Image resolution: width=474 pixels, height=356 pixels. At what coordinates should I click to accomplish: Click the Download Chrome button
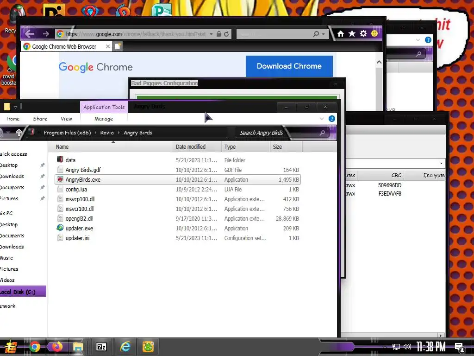pos(289,66)
